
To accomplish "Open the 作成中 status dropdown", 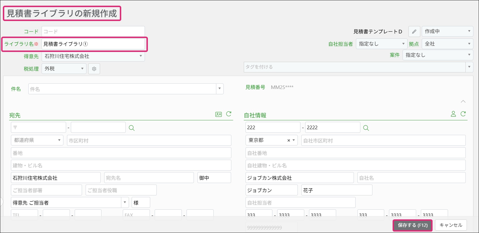I will tap(447, 32).
